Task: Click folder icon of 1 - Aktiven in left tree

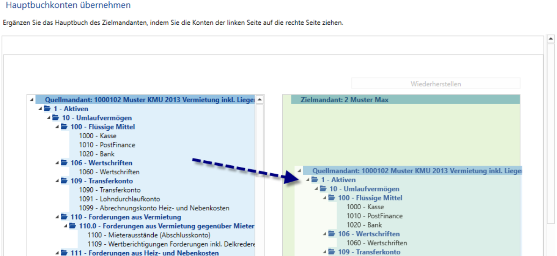Action: 47,109
